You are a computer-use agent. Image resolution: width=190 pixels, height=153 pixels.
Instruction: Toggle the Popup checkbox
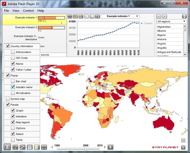tap(8, 75)
